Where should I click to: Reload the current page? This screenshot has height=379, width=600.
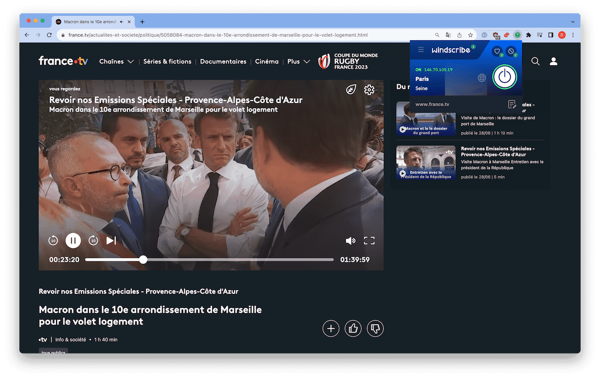(49, 35)
